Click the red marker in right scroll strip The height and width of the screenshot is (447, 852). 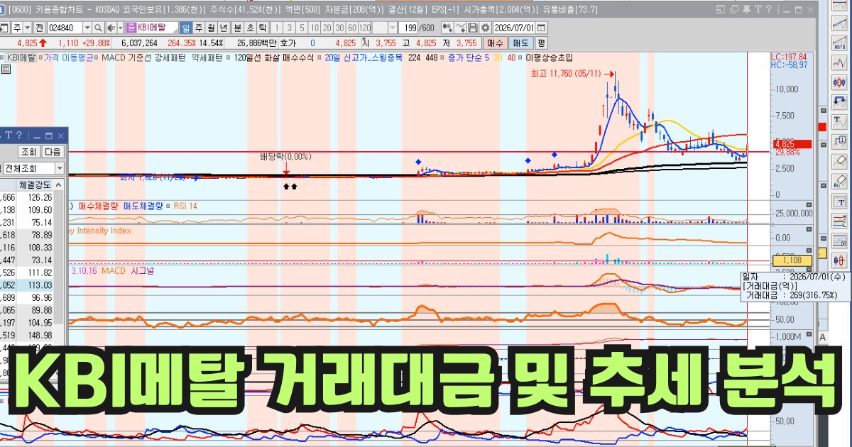click(822, 127)
